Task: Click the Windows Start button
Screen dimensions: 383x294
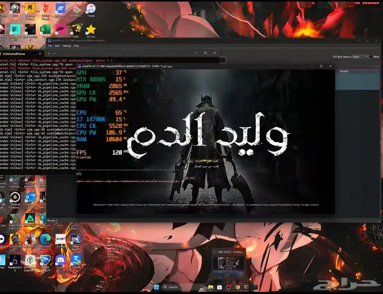Action: (x=156, y=287)
